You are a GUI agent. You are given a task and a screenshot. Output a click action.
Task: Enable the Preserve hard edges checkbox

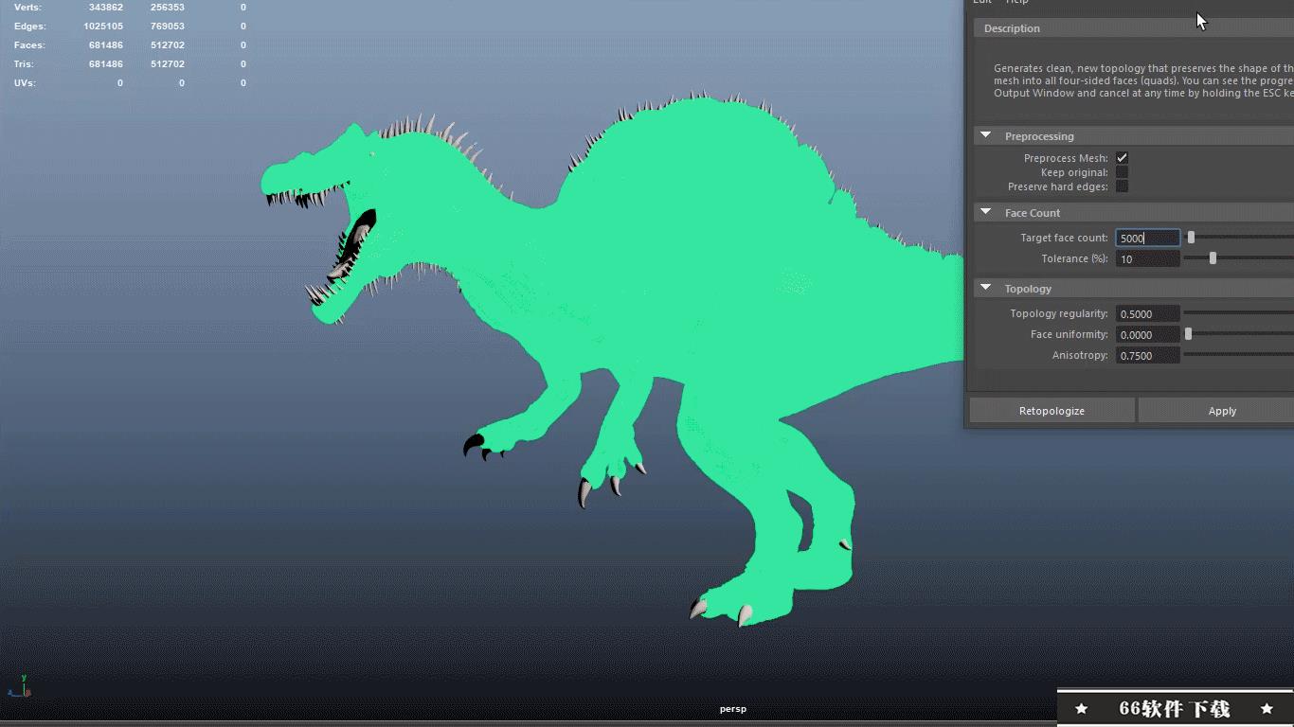tap(1122, 186)
